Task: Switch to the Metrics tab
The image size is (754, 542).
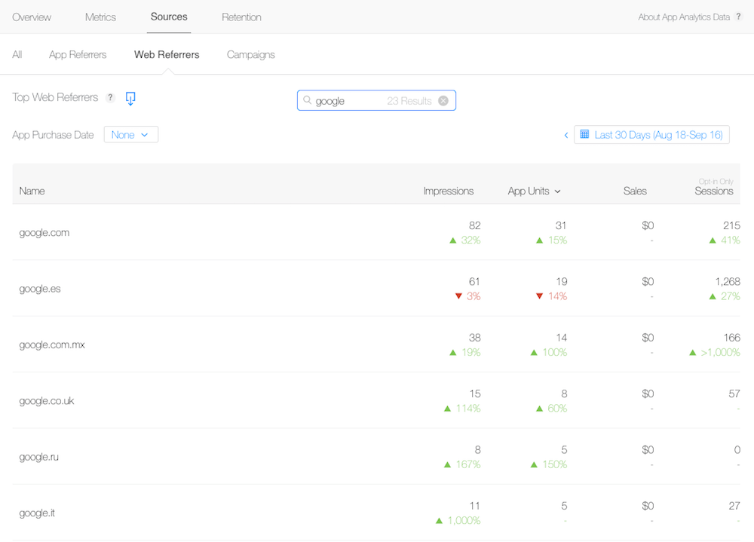Action: click(x=100, y=17)
